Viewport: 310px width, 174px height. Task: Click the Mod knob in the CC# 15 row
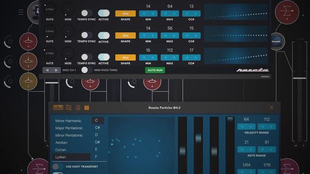coord(68,31)
